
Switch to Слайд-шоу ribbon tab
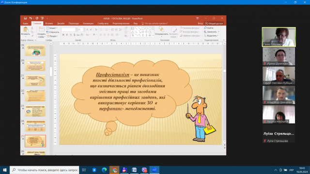click(103, 24)
